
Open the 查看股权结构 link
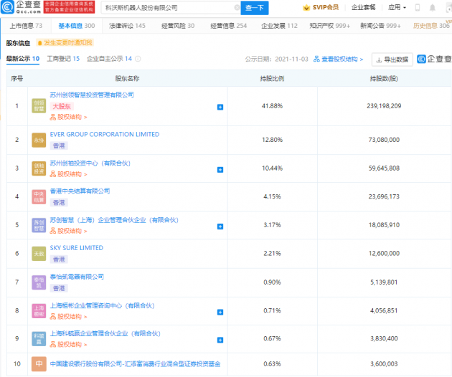click(x=338, y=59)
